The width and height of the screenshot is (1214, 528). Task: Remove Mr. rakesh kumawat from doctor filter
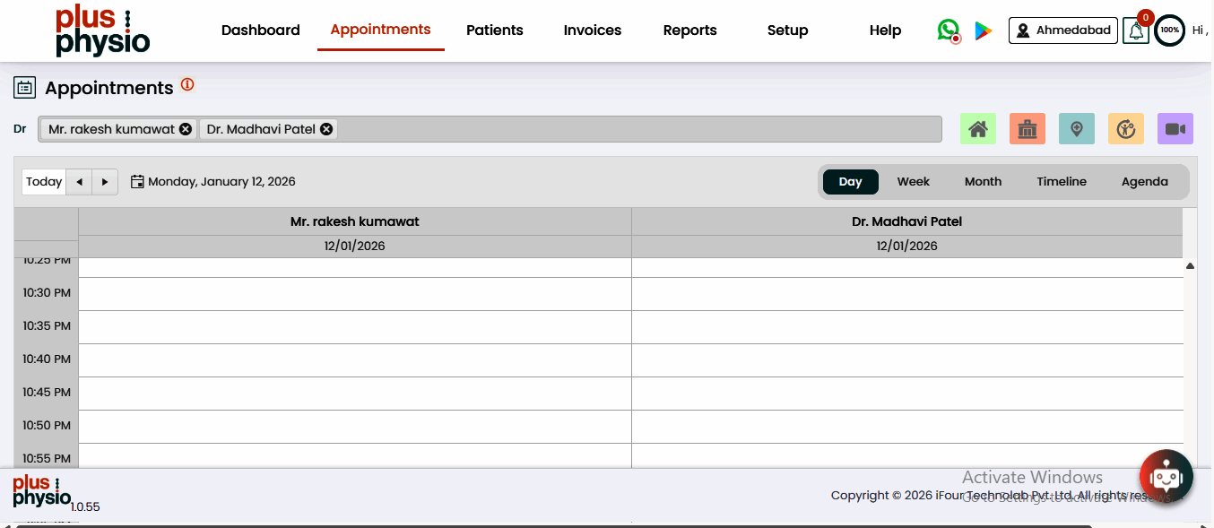pyautogui.click(x=185, y=129)
